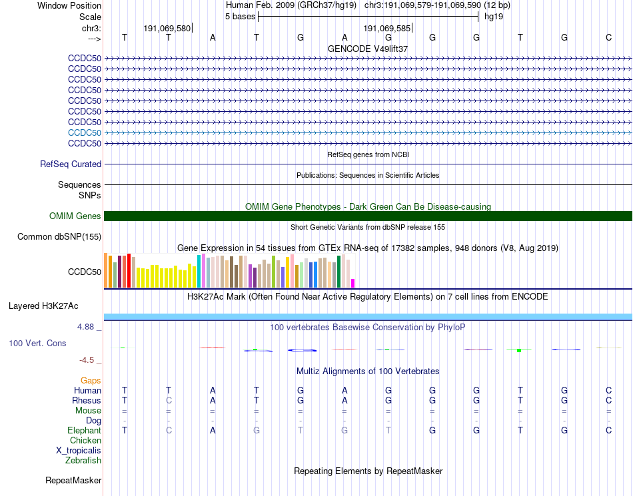This screenshot has height=496, width=633.
Task: Open the GTEx Gene Expression track title
Action: (x=368, y=248)
